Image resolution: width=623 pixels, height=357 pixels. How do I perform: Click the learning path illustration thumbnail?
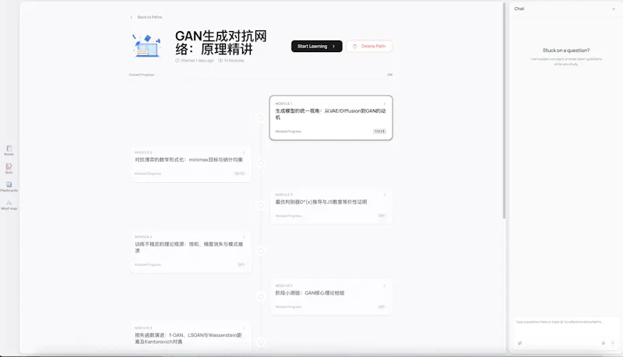146,46
